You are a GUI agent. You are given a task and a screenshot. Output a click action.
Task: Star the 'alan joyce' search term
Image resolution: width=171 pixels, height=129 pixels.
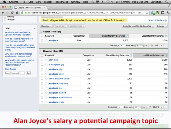coord(46,40)
